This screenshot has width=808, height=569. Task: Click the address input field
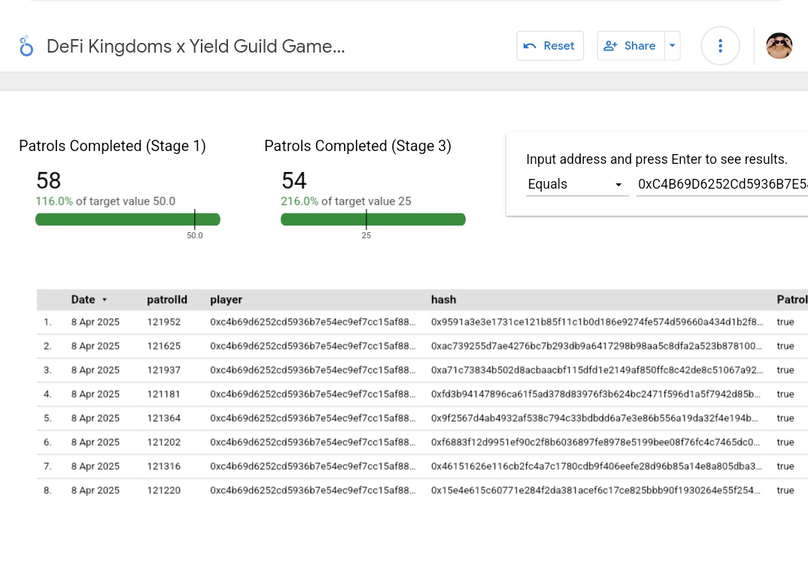point(722,184)
